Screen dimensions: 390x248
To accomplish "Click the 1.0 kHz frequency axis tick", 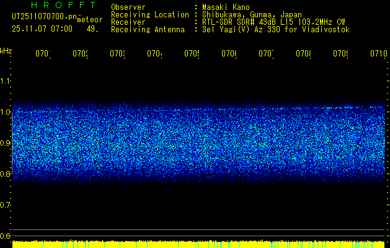I will [x=6, y=112].
